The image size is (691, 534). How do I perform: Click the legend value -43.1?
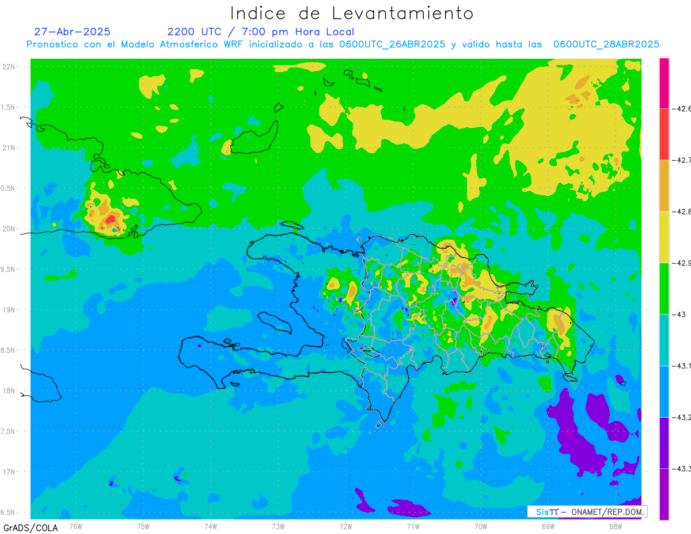click(682, 365)
